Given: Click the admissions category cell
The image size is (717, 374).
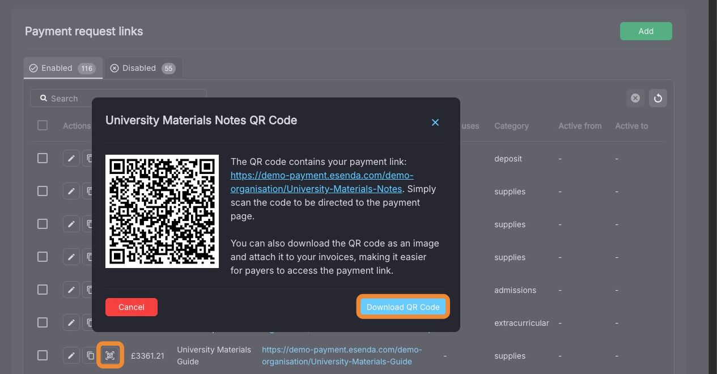Looking at the screenshot, I should click(x=515, y=290).
